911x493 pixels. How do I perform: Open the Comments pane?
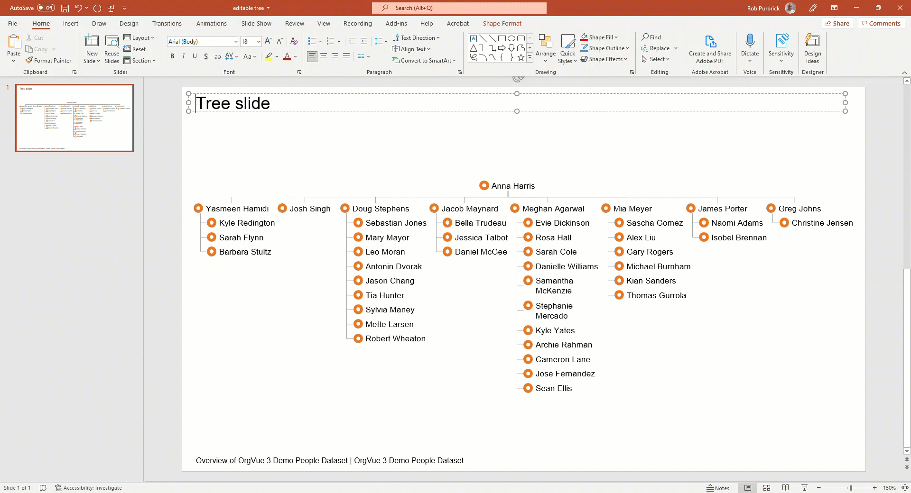[881, 23]
